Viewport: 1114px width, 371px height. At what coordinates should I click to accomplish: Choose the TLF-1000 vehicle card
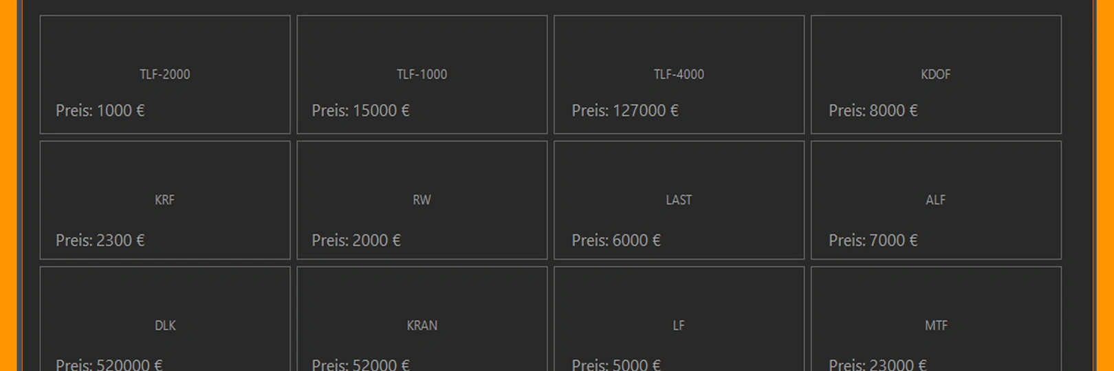pyautogui.click(x=422, y=74)
